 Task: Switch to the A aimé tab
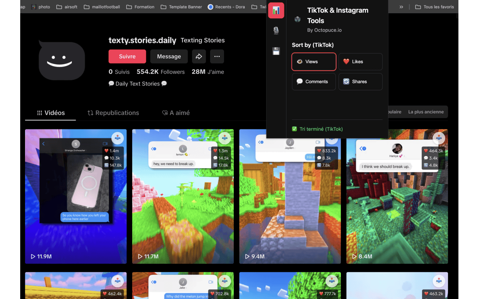[176, 113]
